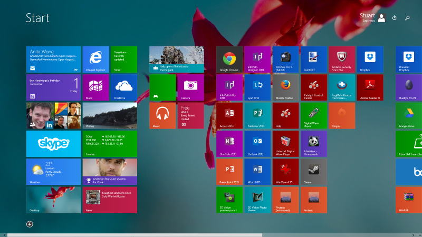Open the Maps tile
422x237 pixels.
pyautogui.click(x=96, y=87)
